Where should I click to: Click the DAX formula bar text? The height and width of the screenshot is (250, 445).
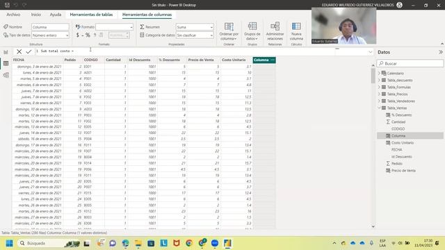57,51
